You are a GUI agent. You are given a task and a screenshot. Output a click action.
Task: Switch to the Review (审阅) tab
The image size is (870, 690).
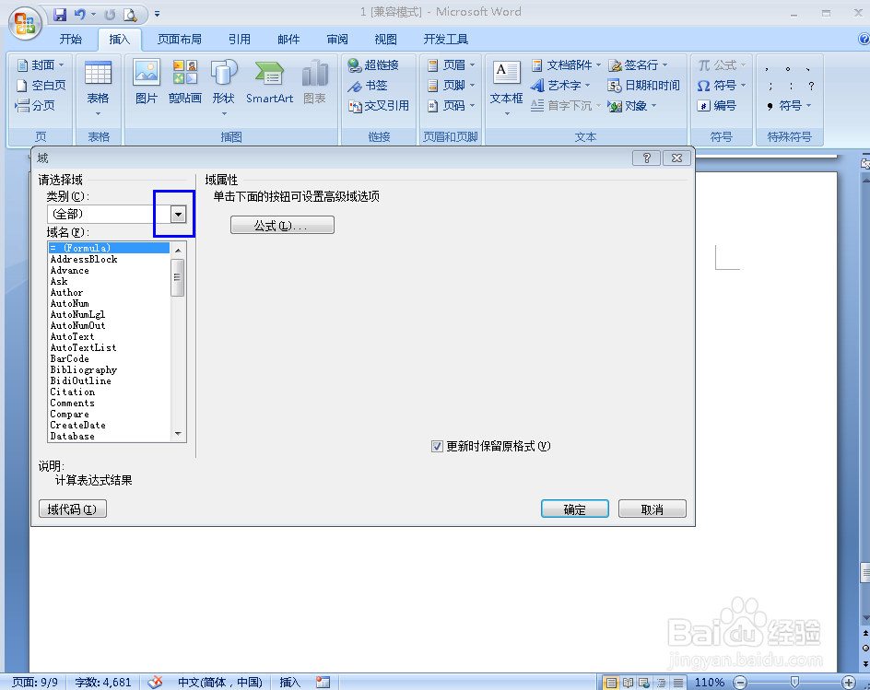click(x=337, y=40)
